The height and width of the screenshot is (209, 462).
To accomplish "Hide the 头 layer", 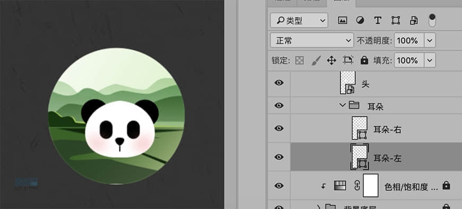I will 279,83.
